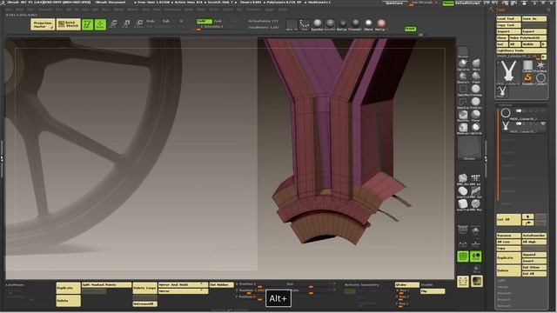Click Append in SubTool panel

(534, 255)
